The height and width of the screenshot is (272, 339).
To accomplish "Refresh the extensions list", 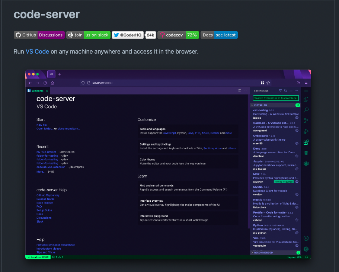I will click(x=285, y=91).
